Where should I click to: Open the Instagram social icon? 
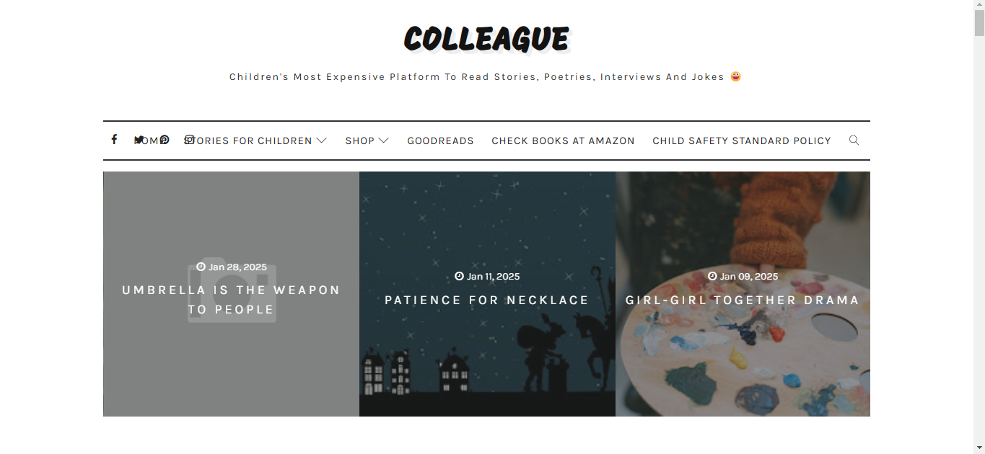(x=190, y=139)
